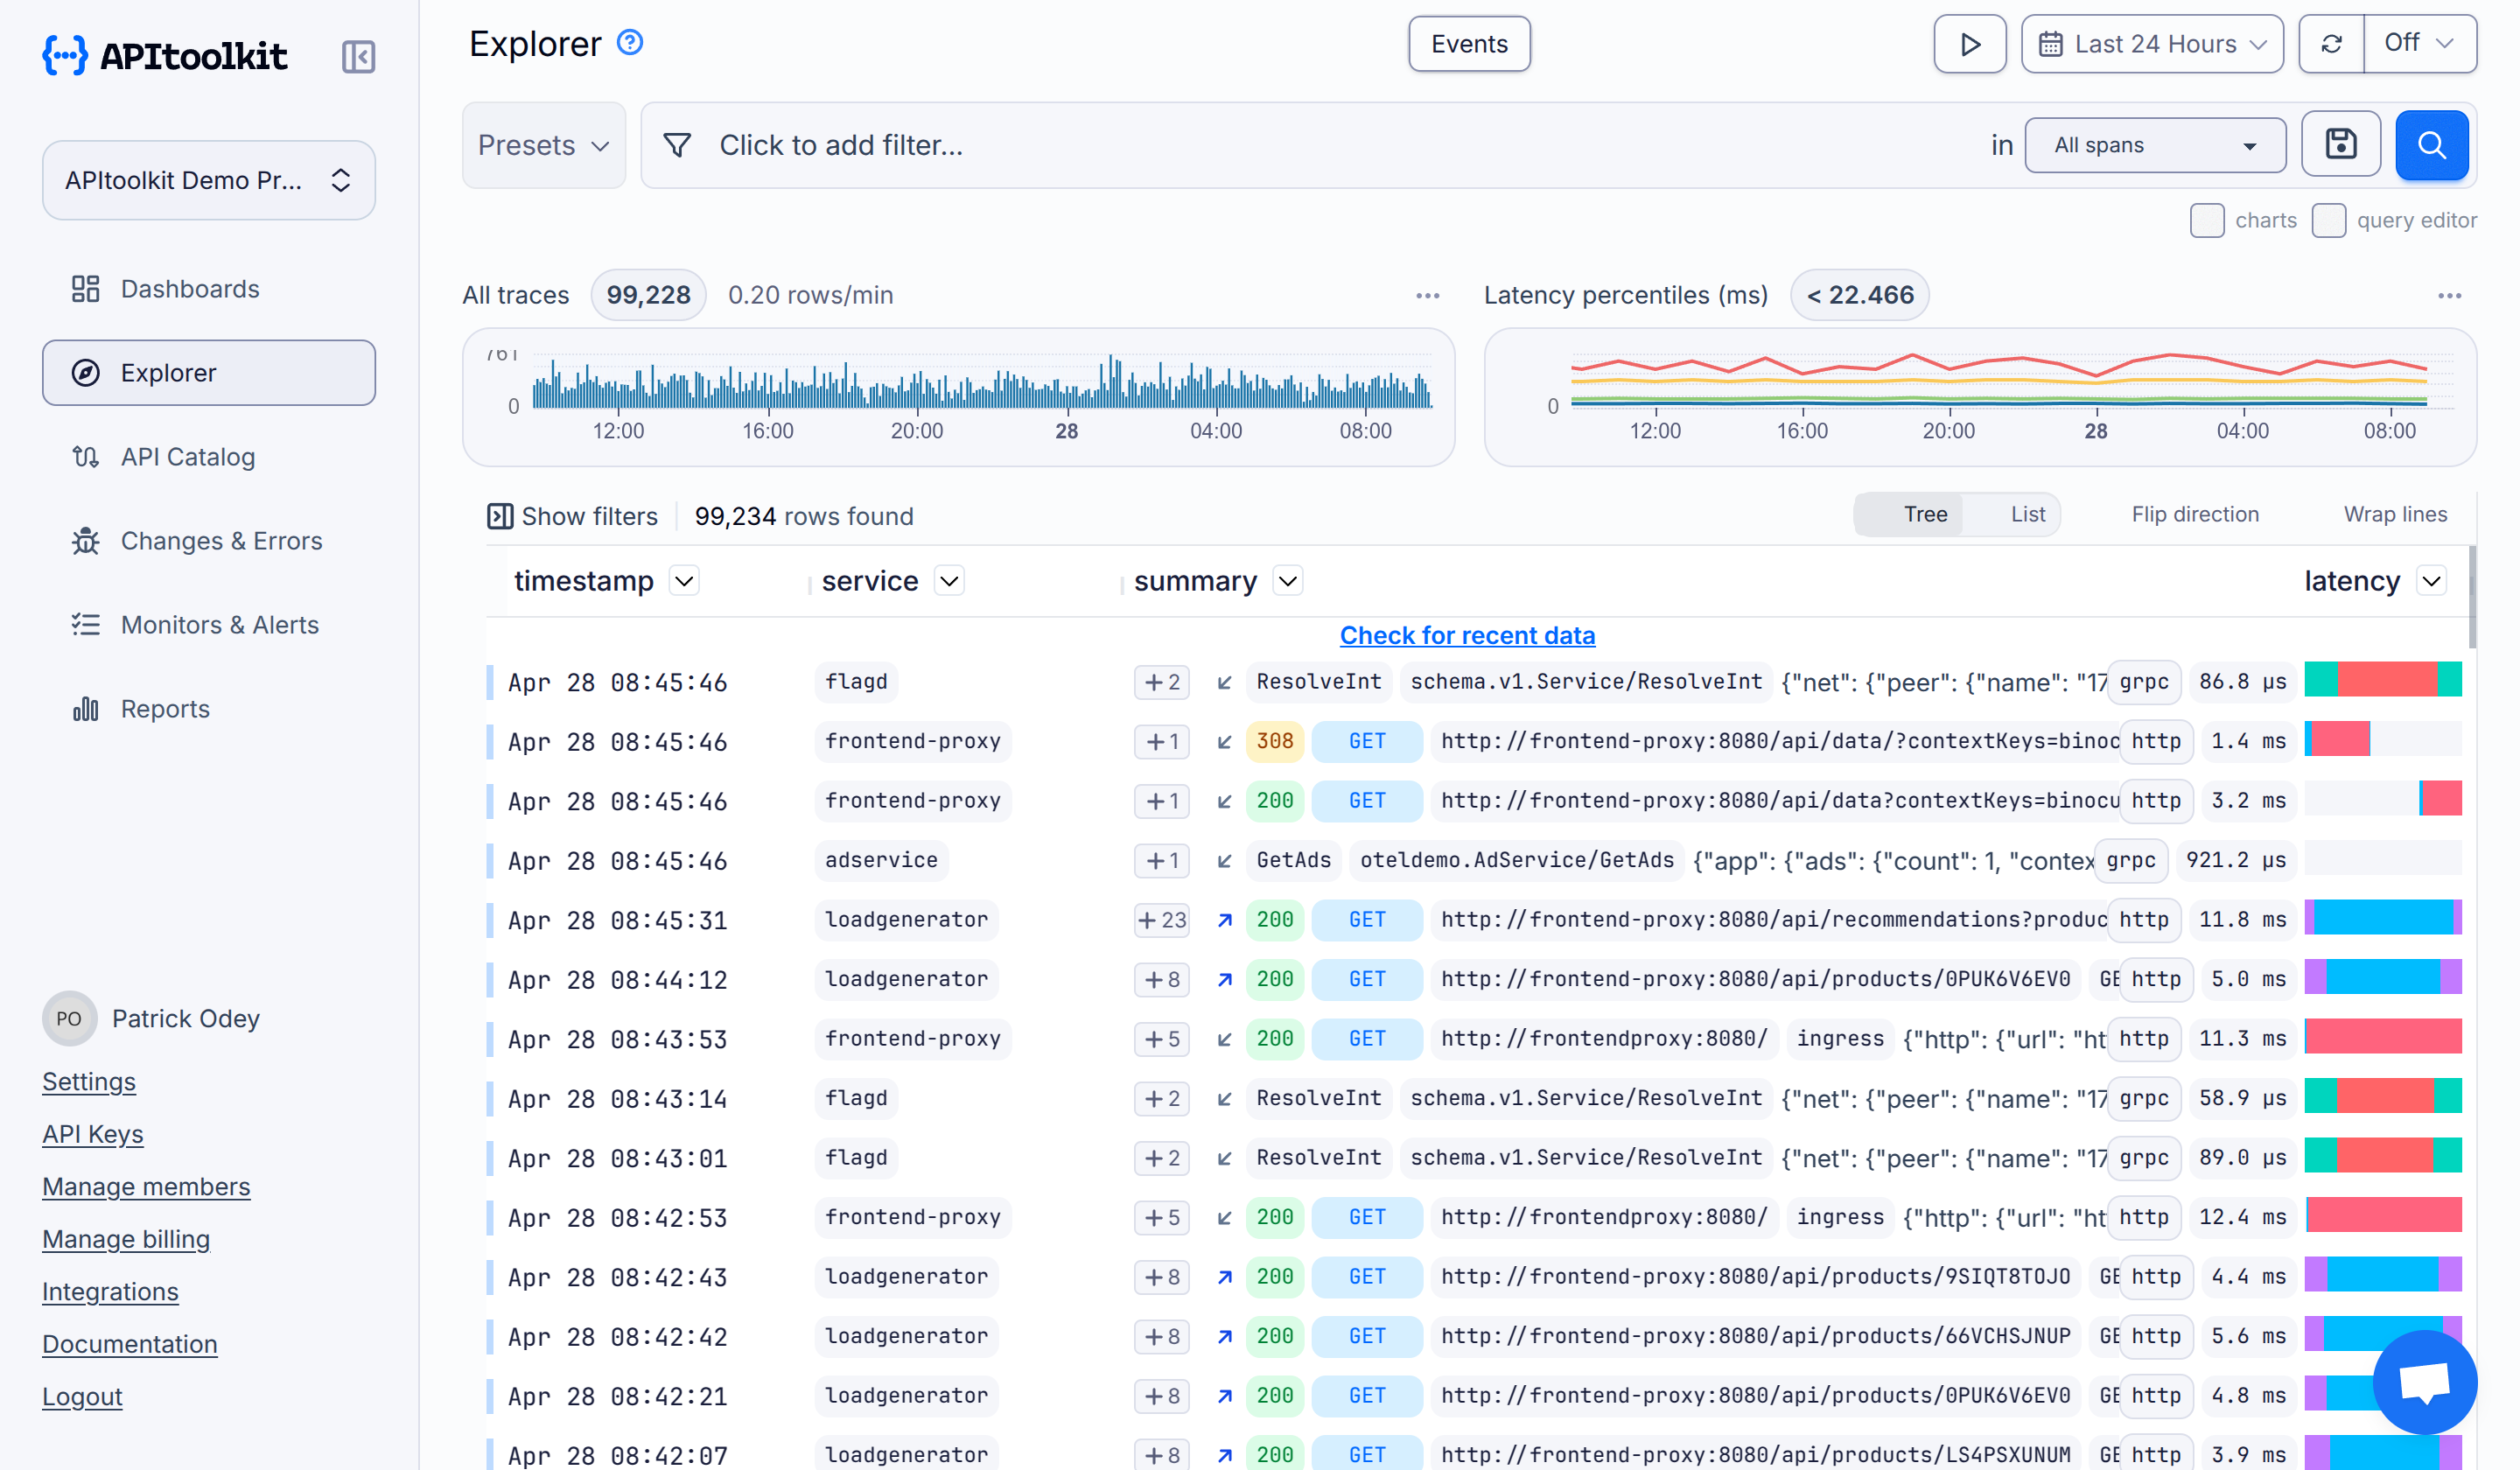The image size is (2520, 1470).
Task: Open Changes & Errors page
Action: click(209, 541)
